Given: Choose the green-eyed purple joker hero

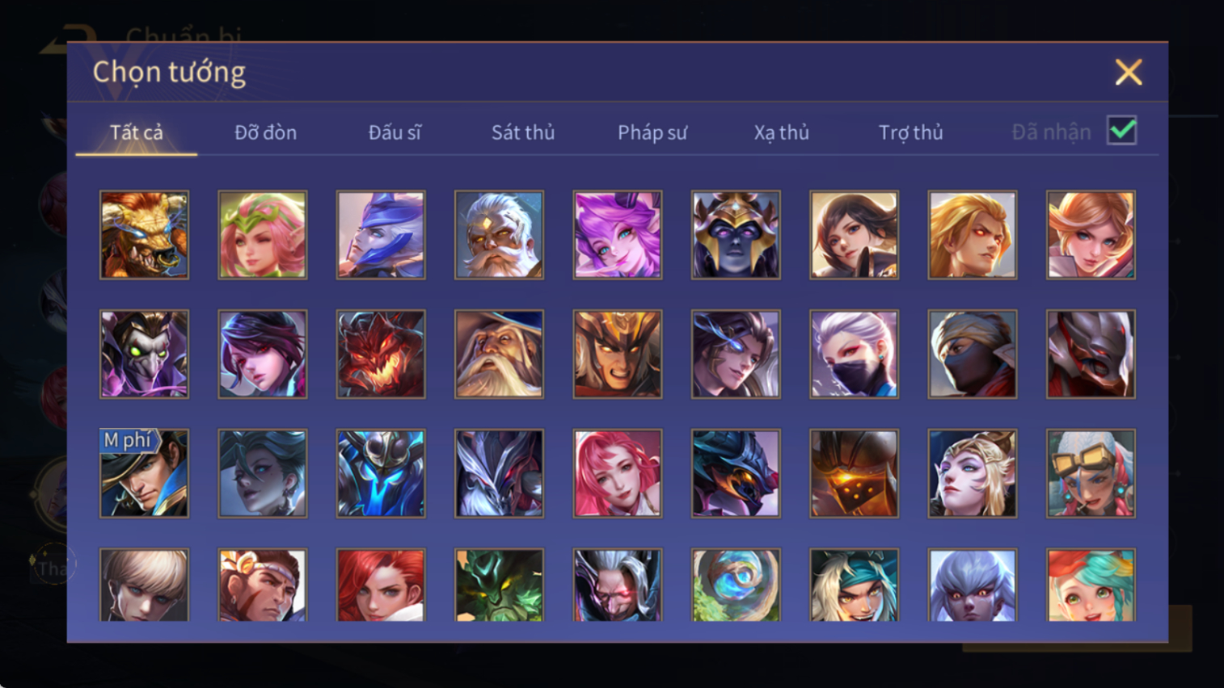Looking at the screenshot, I should tap(144, 354).
